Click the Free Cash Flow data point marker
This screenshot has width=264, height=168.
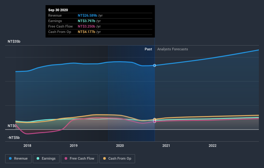(154, 122)
